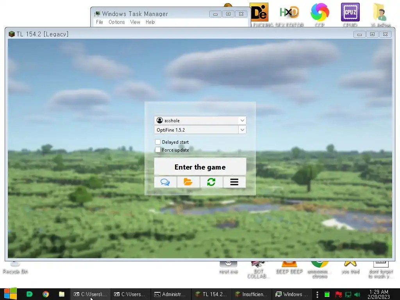
Task: Switch to Windows Task Manager taskbar button
Action: pos(292,294)
